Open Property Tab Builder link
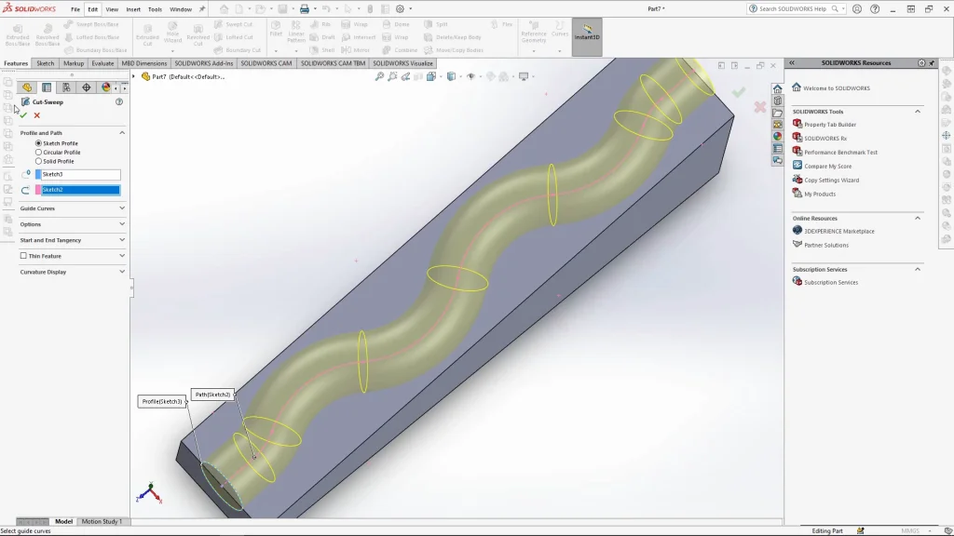This screenshot has width=954, height=536. 829,125
